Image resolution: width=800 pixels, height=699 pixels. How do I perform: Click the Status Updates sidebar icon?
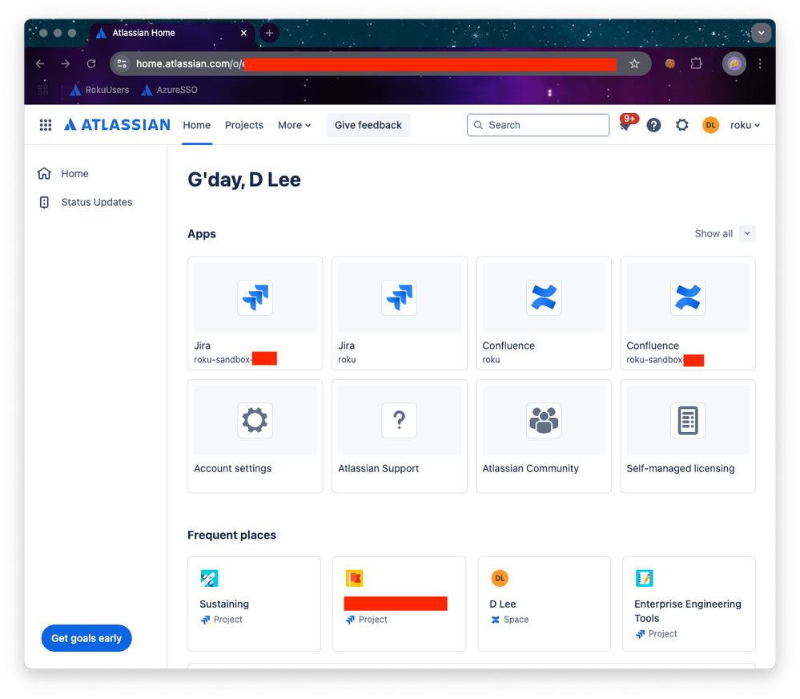[x=44, y=202]
